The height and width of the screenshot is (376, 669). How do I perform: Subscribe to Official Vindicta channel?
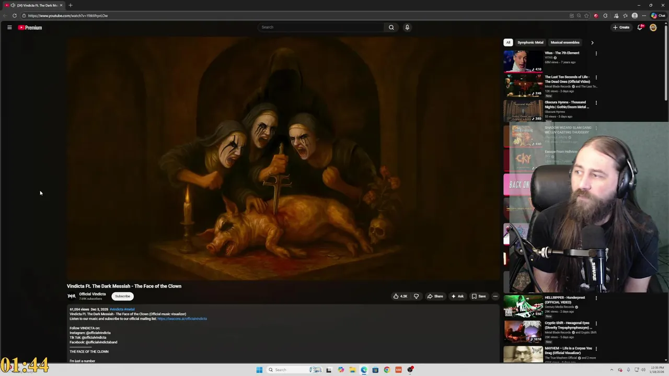coord(122,296)
